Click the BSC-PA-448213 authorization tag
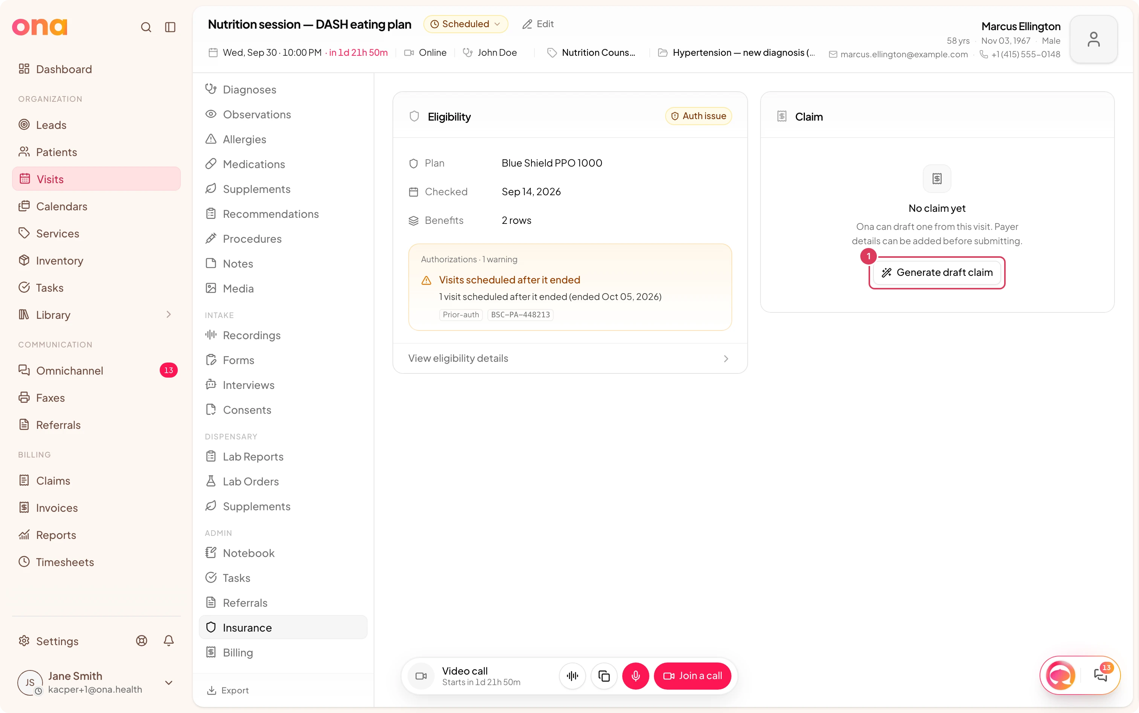The width and height of the screenshot is (1139, 713). tap(520, 315)
